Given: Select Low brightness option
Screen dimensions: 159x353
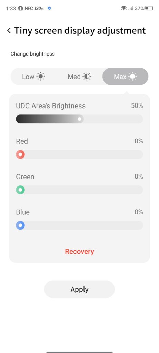Looking at the screenshot, I should tap(33, 77).
